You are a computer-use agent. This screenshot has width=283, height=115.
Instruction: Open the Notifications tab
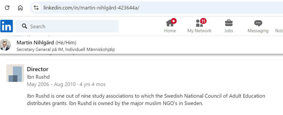point(279,31)
